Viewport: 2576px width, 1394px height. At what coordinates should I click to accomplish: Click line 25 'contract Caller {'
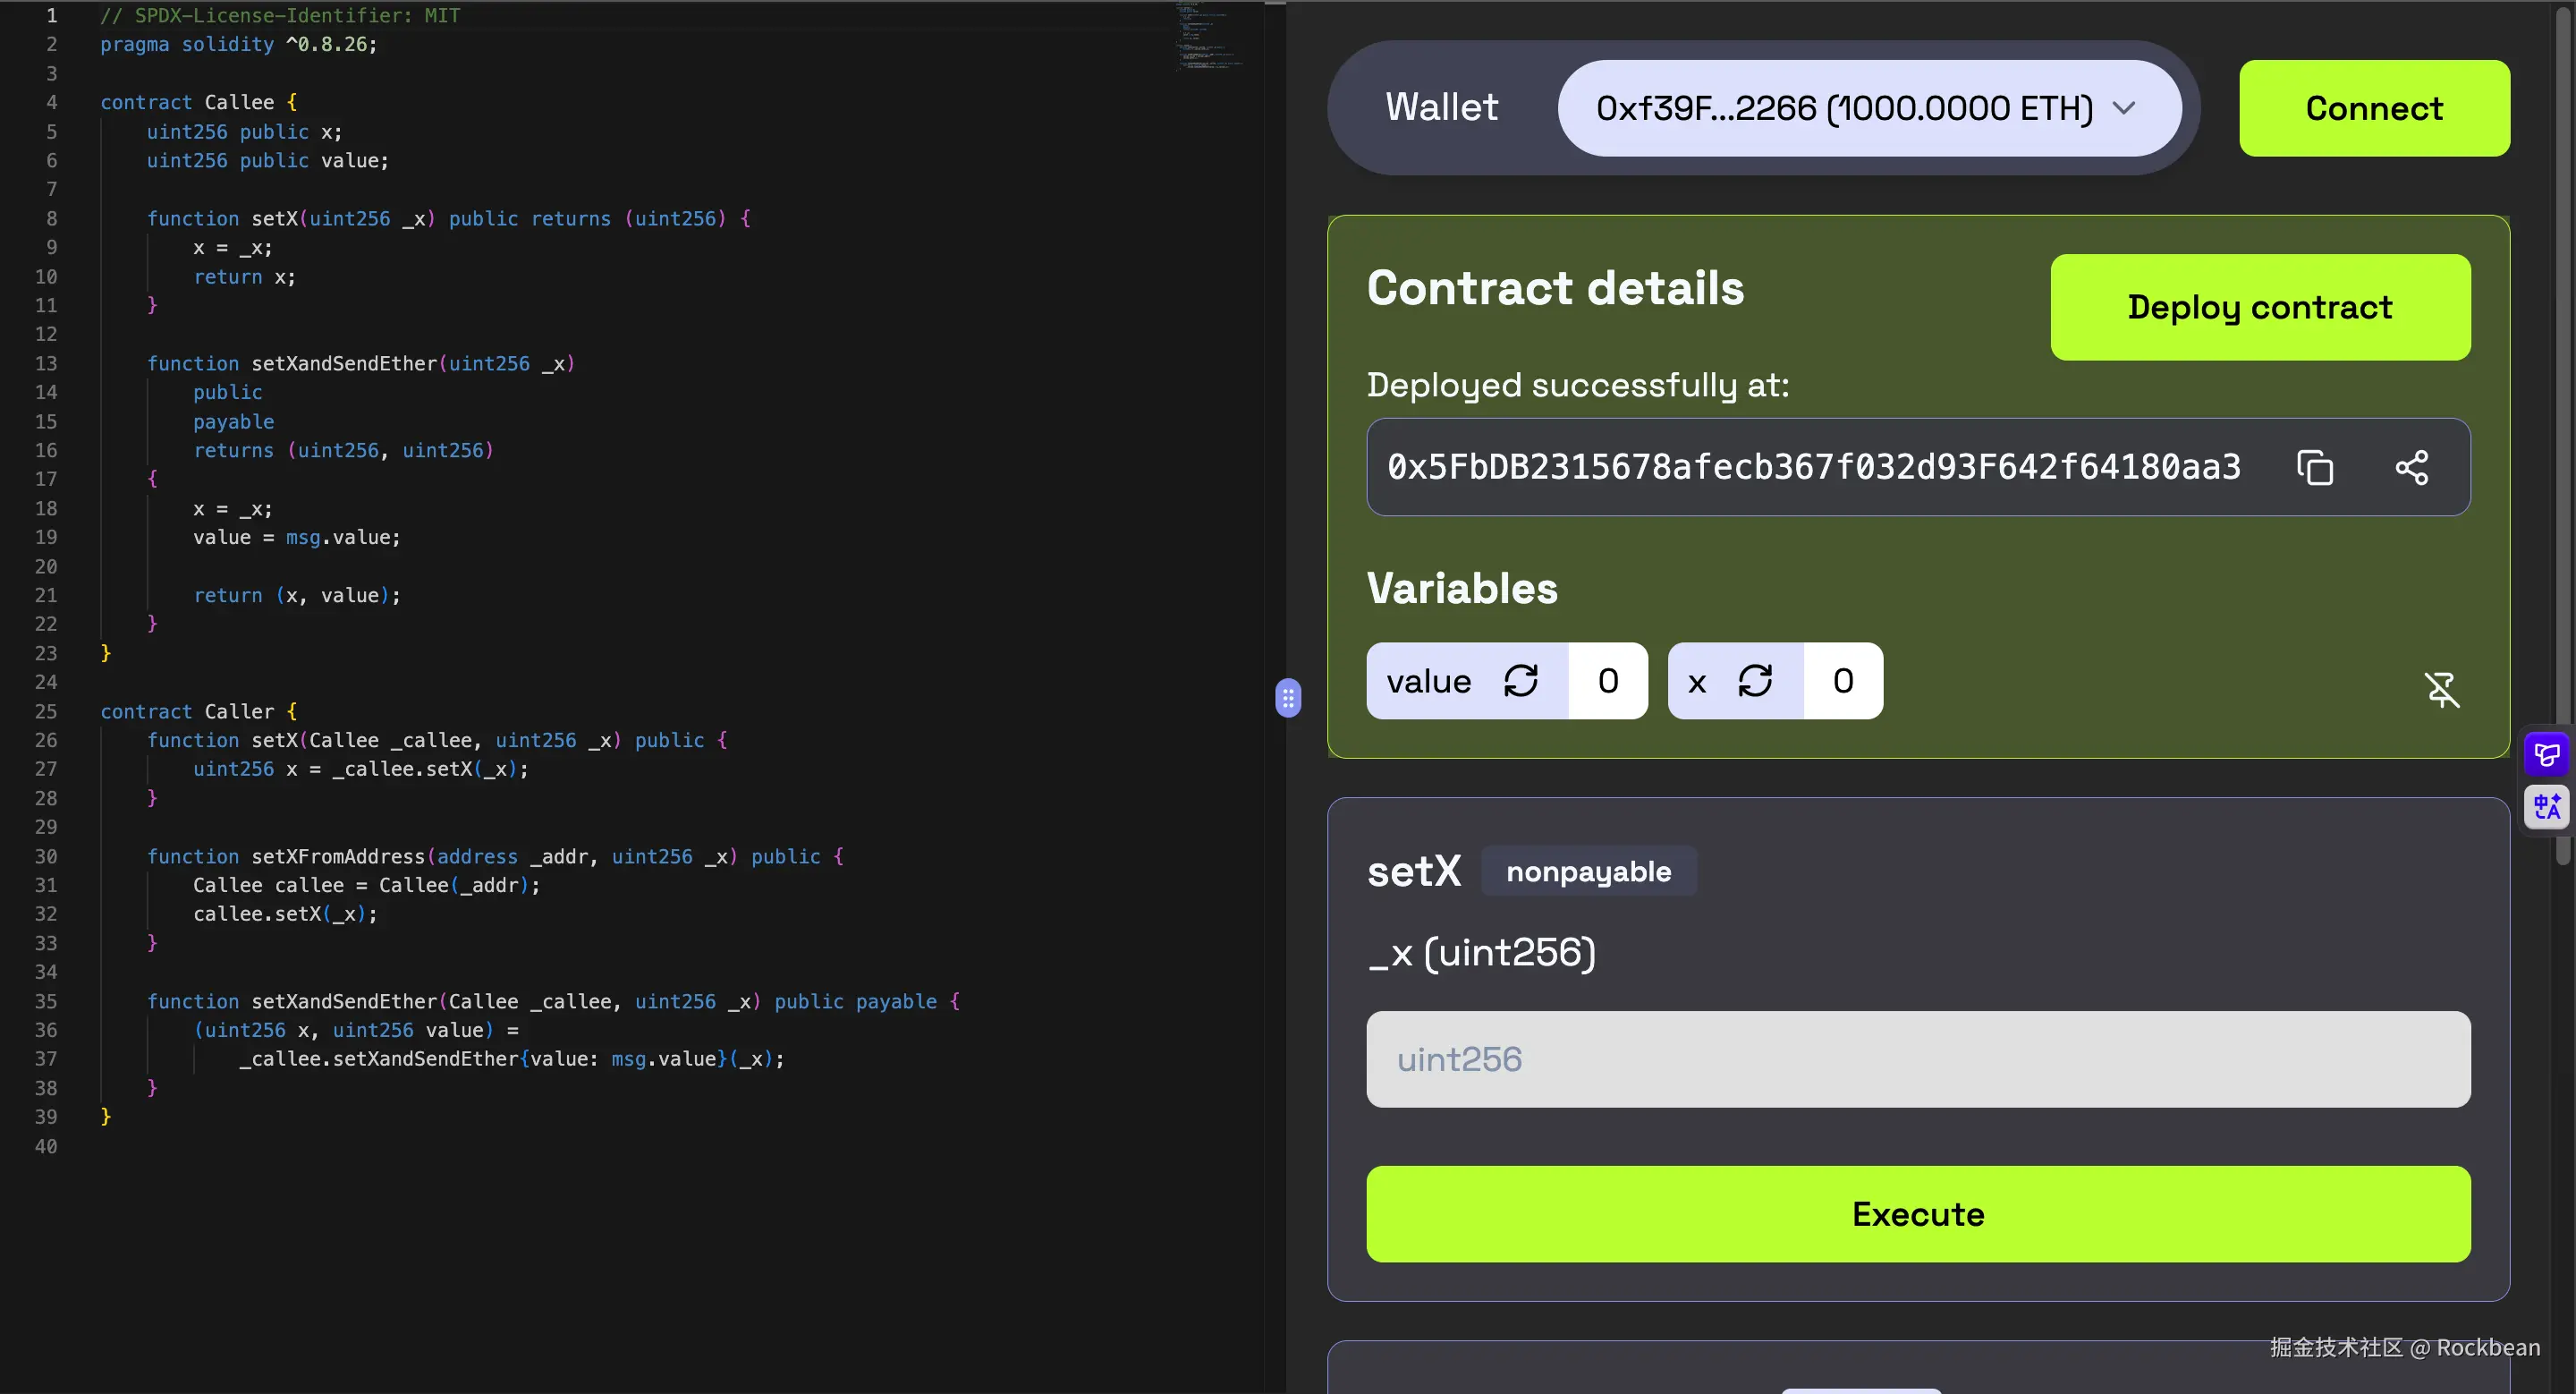click(199, 711)
